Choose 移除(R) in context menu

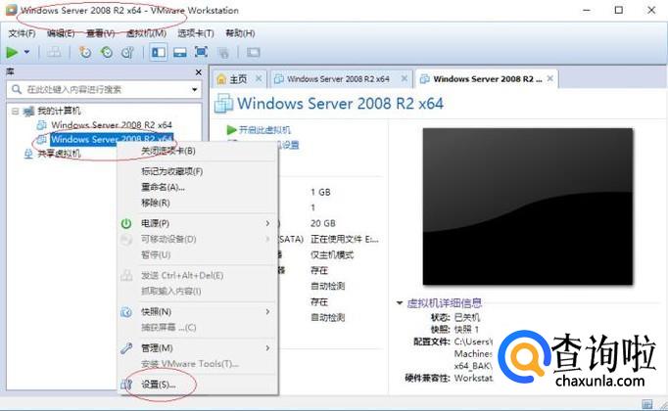coord(198,203)
